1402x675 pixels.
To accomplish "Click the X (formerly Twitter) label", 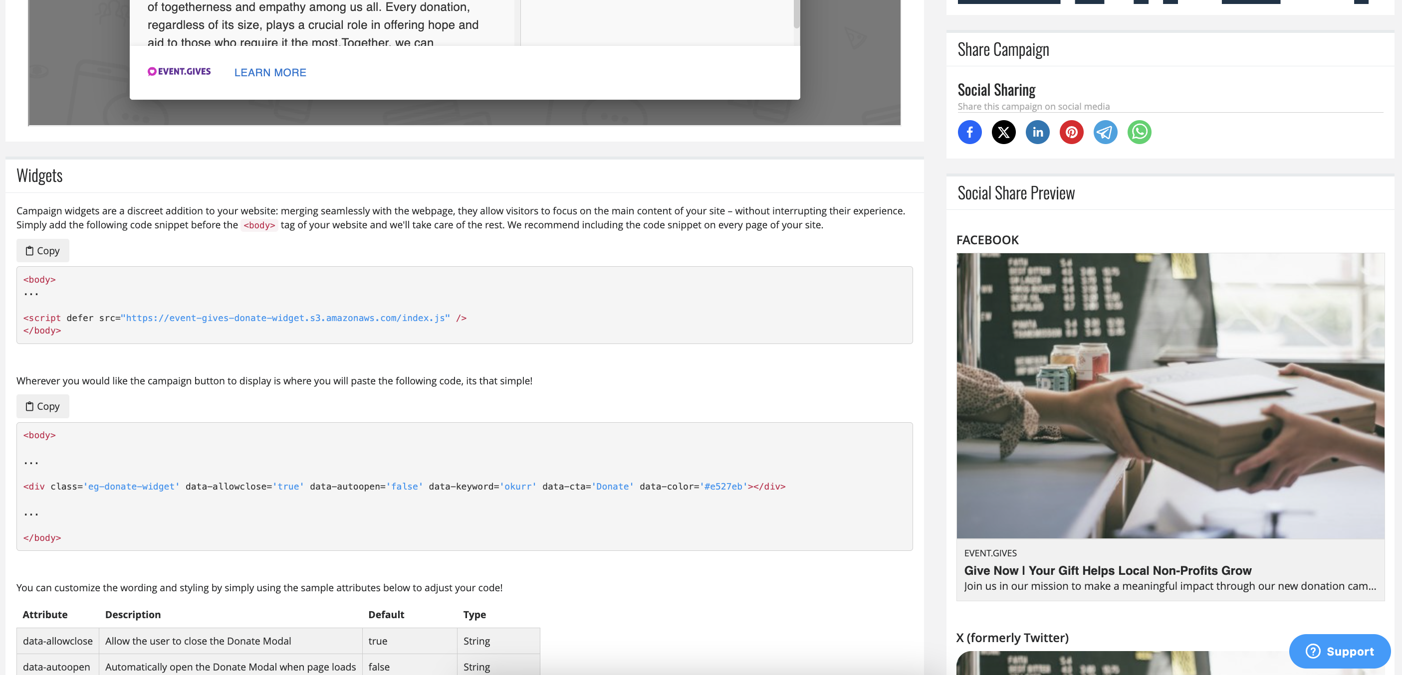I will coord(1012,638).
